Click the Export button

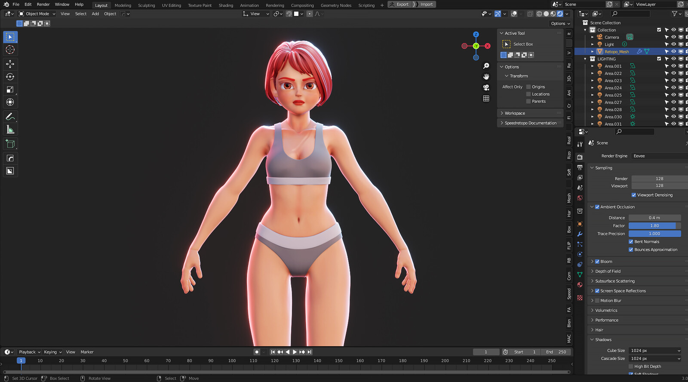pyautogui.click(x=399, y=4)
